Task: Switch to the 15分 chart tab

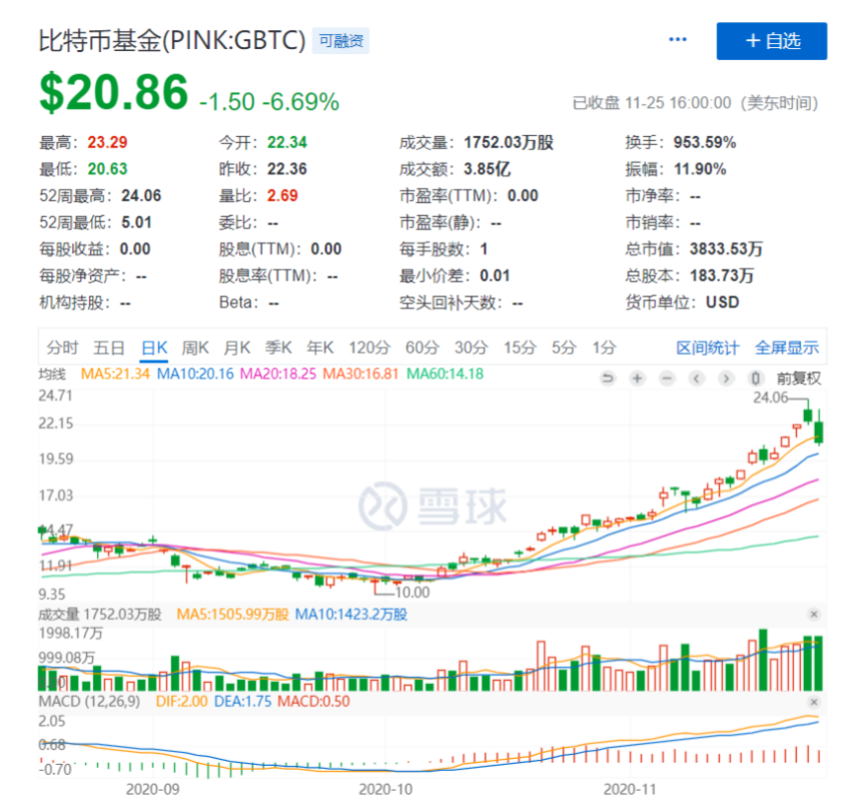Action: point(520,348)
